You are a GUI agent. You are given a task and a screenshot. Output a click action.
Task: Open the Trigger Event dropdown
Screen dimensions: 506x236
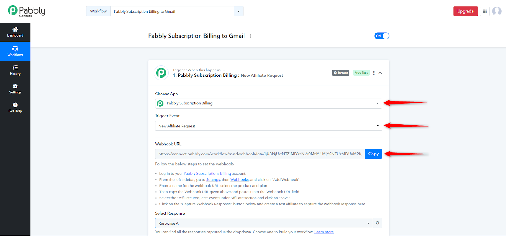point(268,126)
